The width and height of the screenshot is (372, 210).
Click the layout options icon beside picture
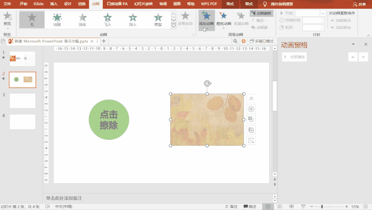click(251, 109)
